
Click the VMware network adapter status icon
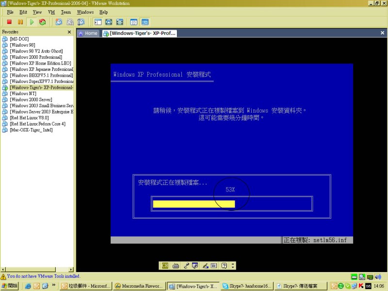pyautogui.click(x=370, y=276)
